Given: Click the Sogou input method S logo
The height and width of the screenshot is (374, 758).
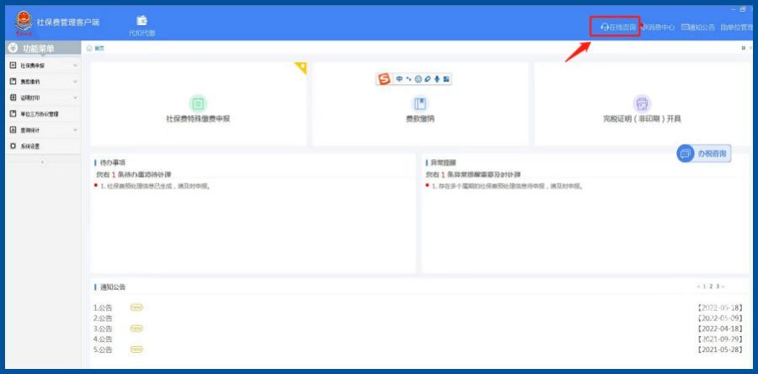Looking at the screenshot, I should coord(385,79).
